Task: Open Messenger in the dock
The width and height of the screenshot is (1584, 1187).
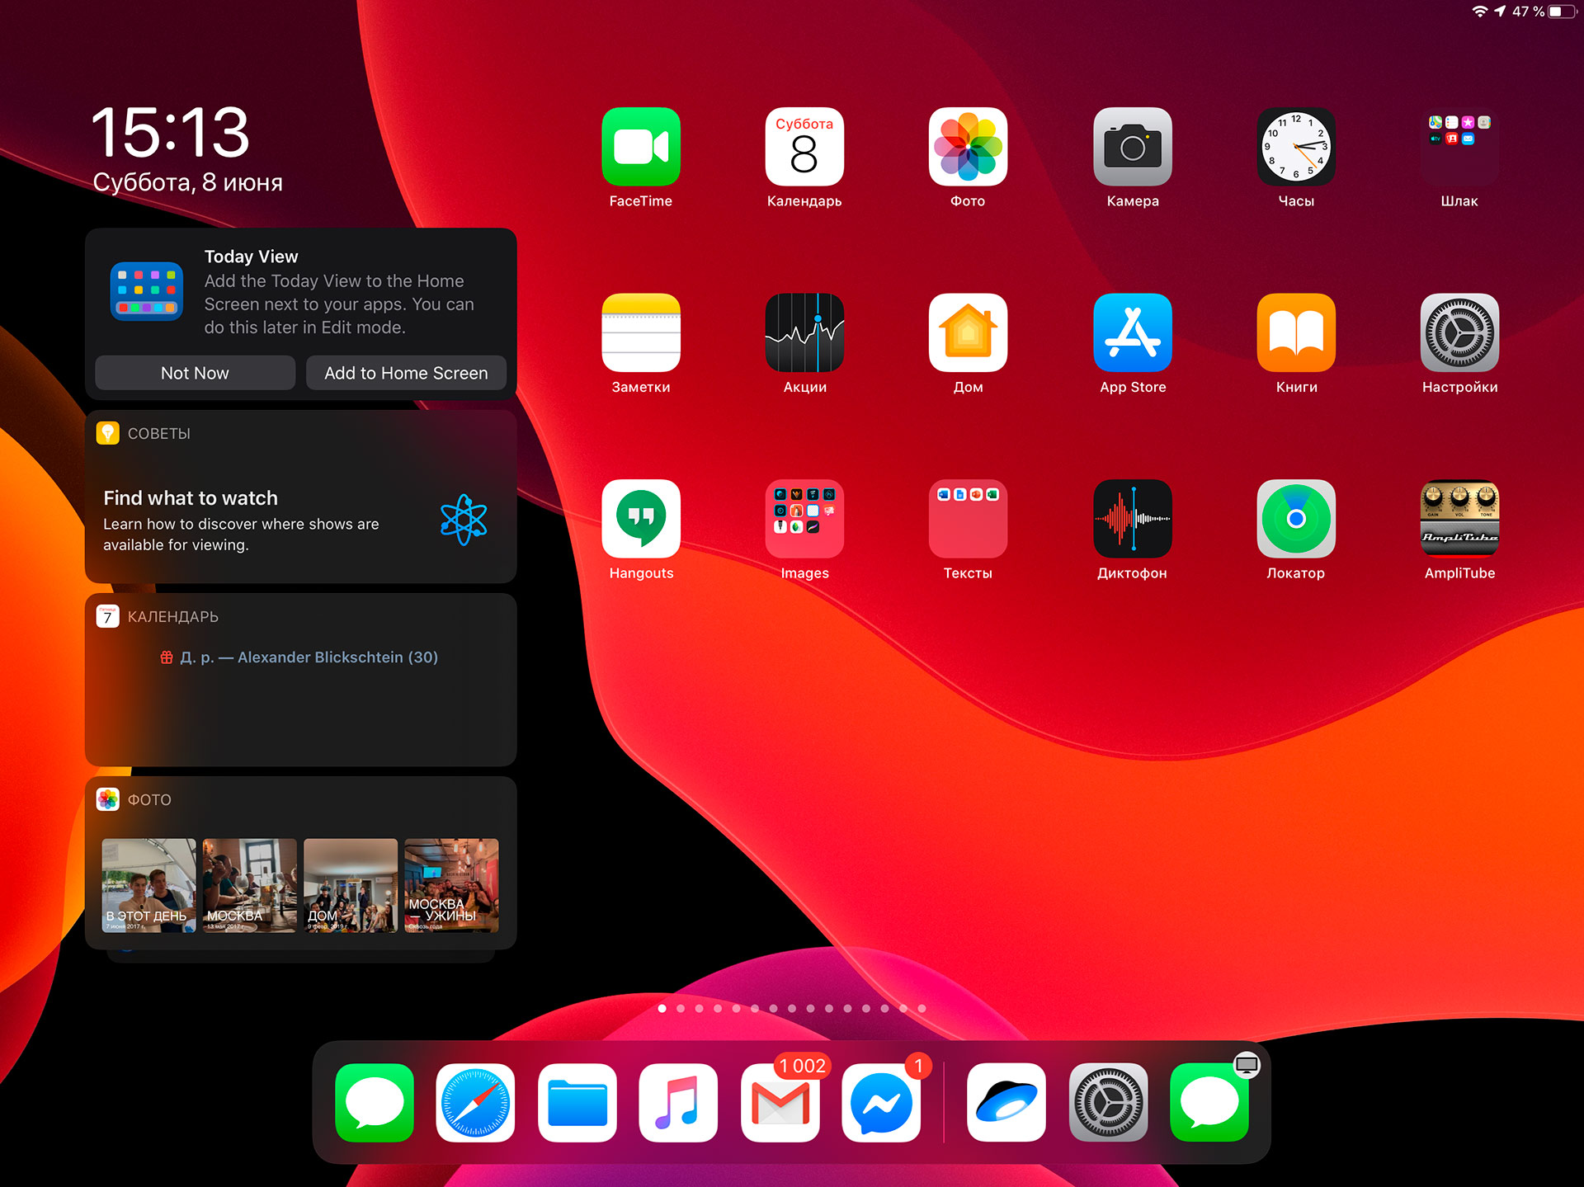Action: tap(881, 1103)
